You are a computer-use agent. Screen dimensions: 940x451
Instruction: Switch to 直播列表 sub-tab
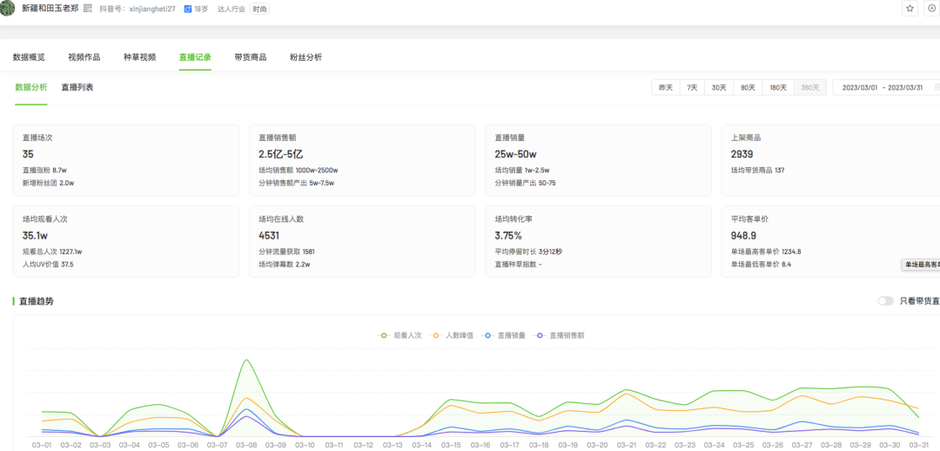click(x=77, y=87)
